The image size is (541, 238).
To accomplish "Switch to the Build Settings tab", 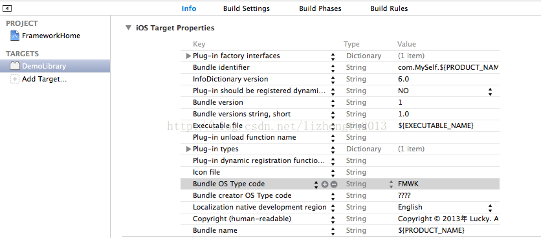I will coord(247,8).
